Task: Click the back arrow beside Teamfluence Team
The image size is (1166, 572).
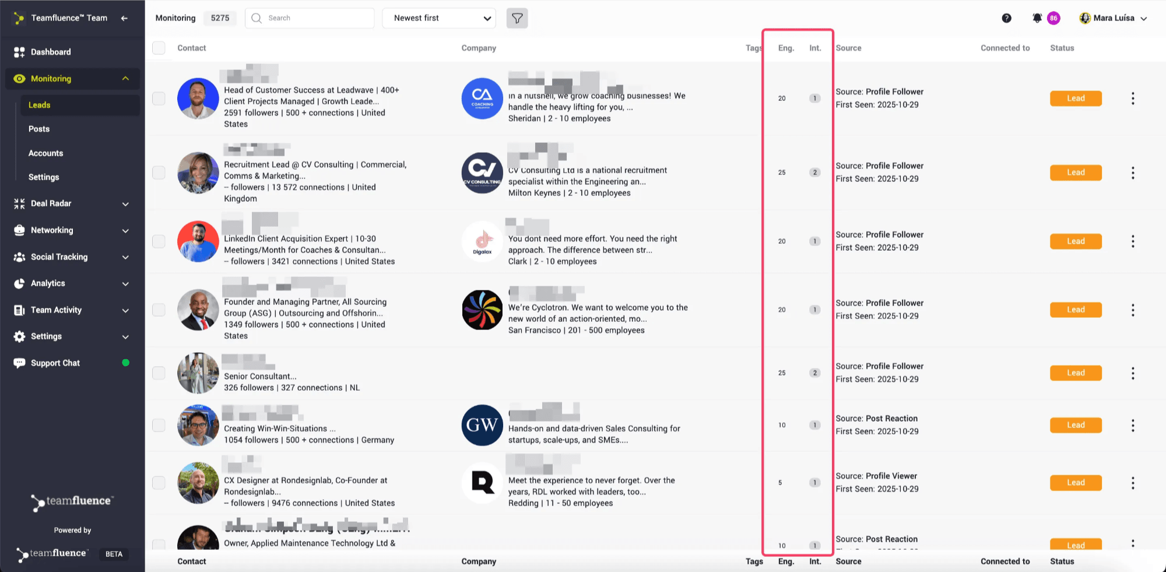Action: [x=124, y=18]
